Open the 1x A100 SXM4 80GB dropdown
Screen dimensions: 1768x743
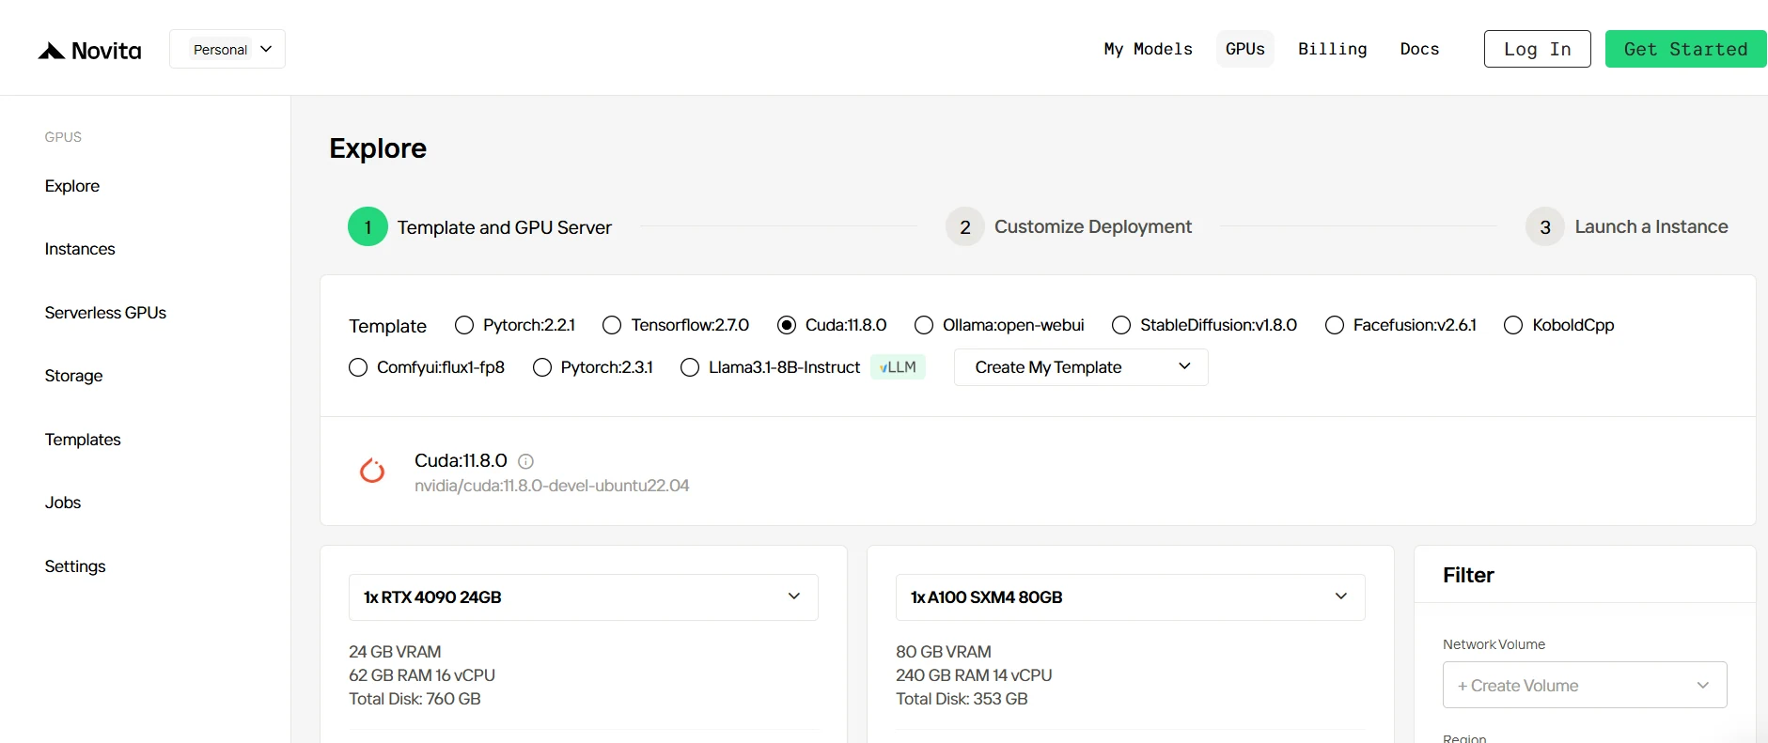pyautogui.click(x=1131, y=597)
